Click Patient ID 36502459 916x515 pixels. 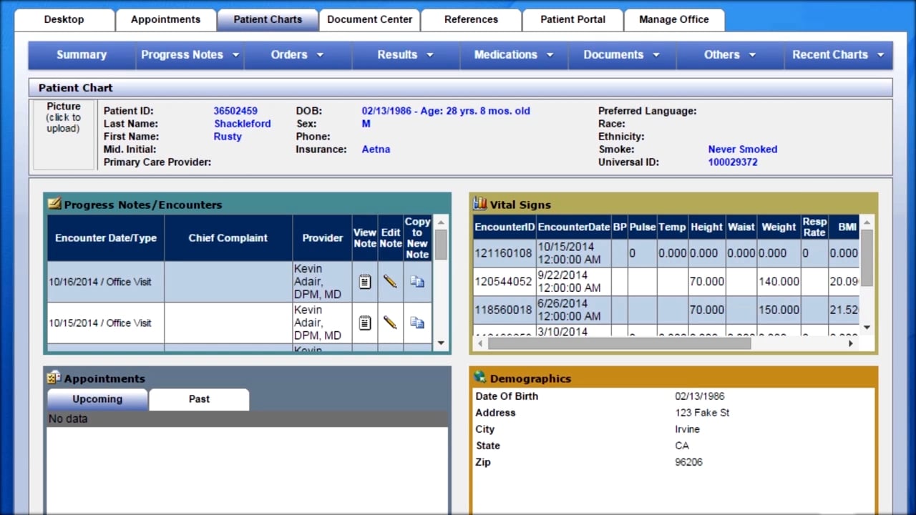click(x=235, y=111)
